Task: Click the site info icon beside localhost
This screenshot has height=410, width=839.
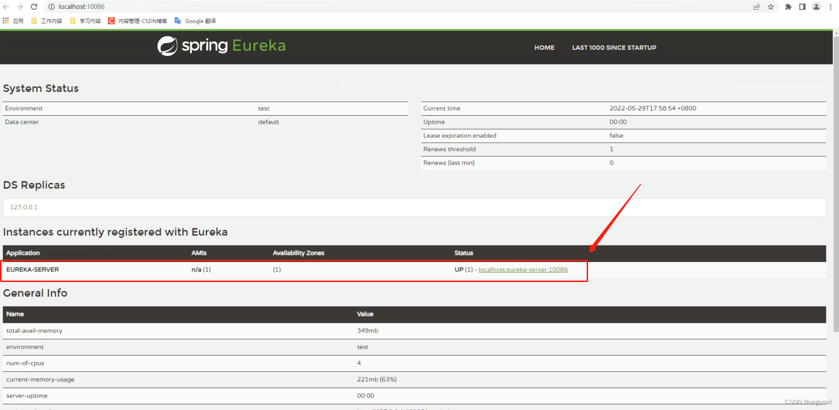Action: [52, 7]
